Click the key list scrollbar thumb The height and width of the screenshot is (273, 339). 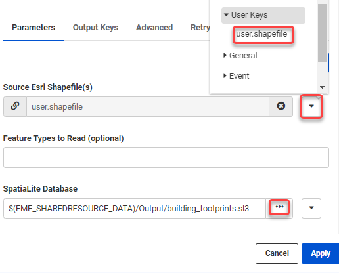pyautogui.click(x=322, y=33)
